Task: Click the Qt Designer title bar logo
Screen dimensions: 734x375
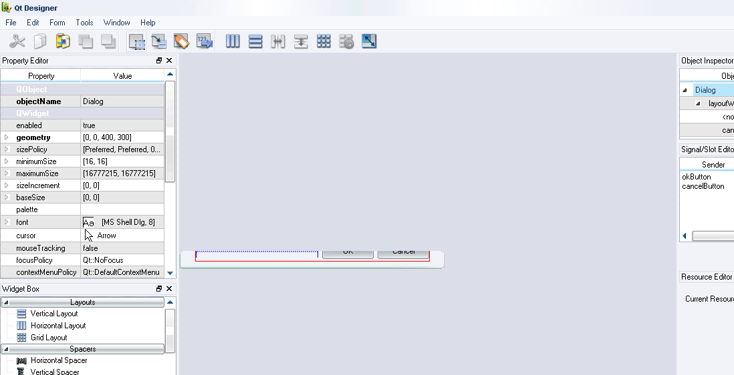Action: click(x=6, y=7)
